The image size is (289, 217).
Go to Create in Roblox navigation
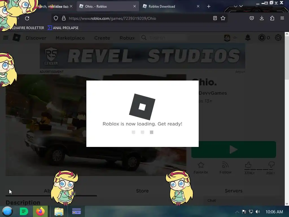[102, 38]
